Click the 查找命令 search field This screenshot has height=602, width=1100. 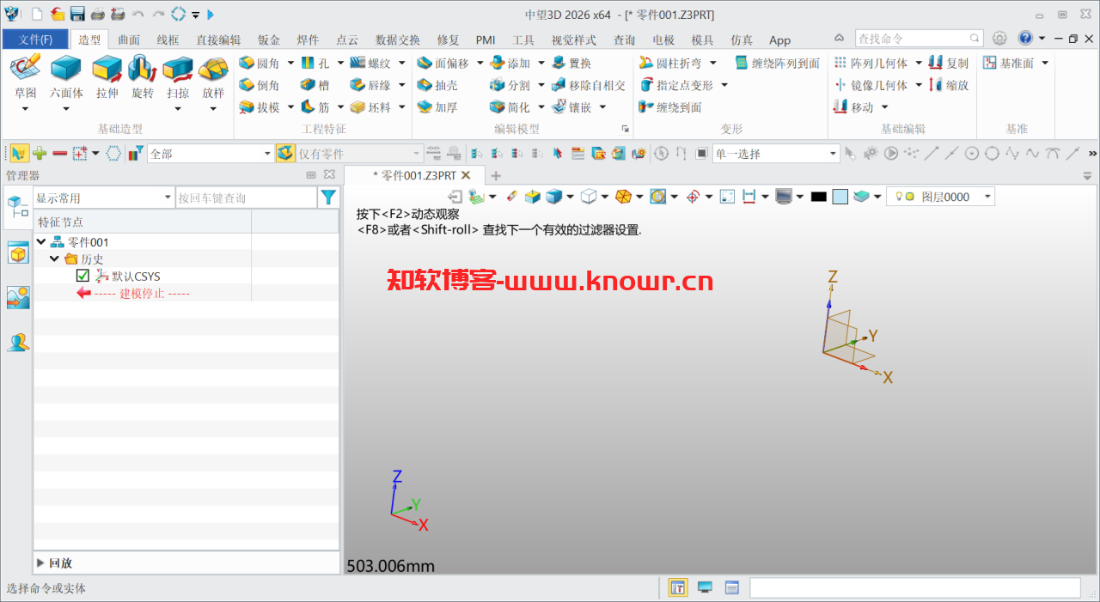click(919, 39)
